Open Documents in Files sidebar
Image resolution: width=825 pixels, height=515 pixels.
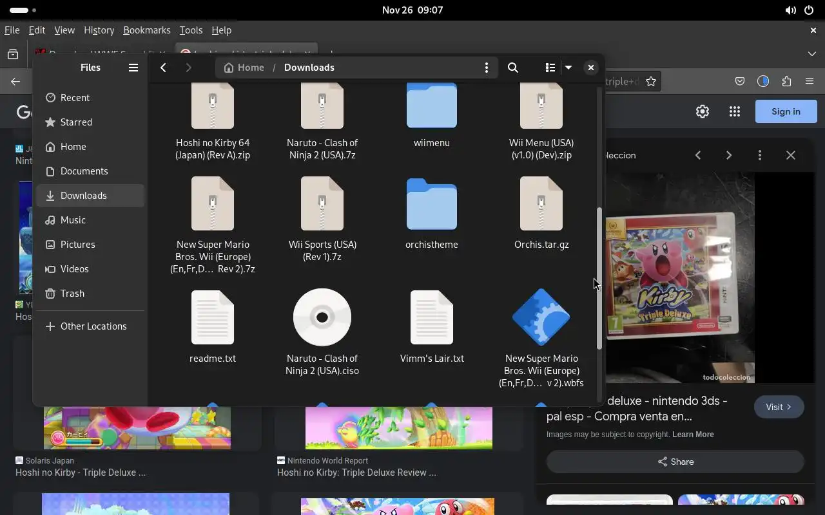coord(90,171)
